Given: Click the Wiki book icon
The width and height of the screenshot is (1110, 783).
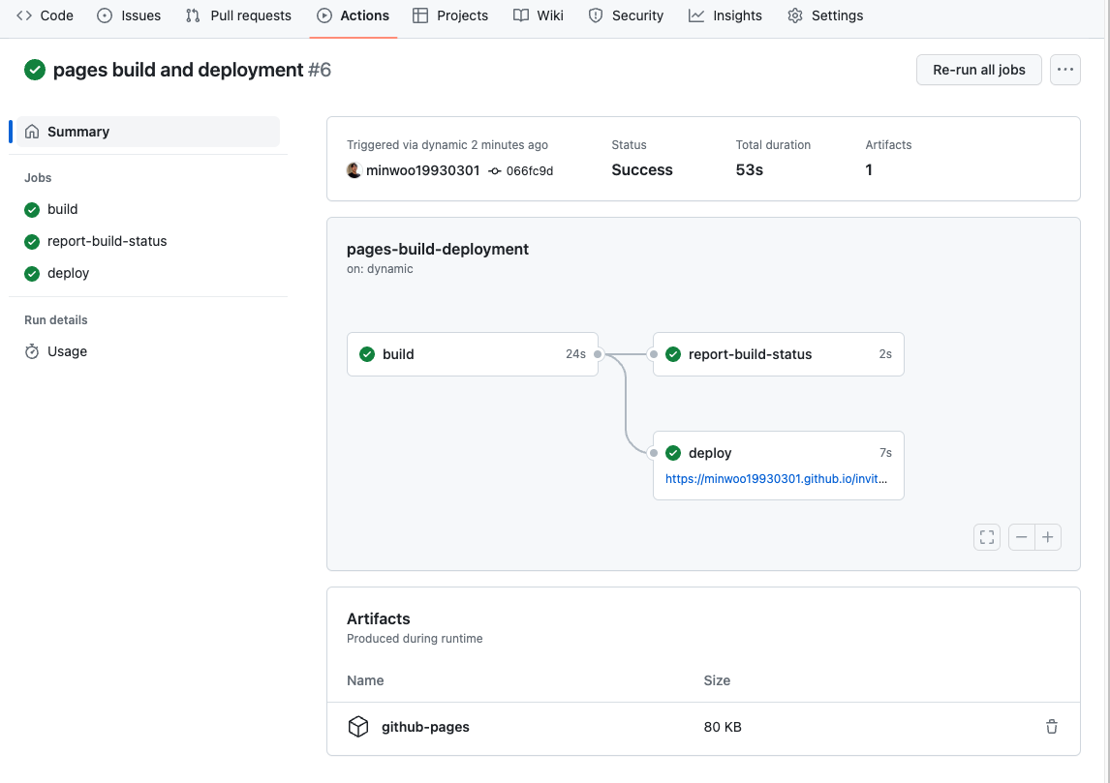Looking at the screenshot, I should 521,15.
